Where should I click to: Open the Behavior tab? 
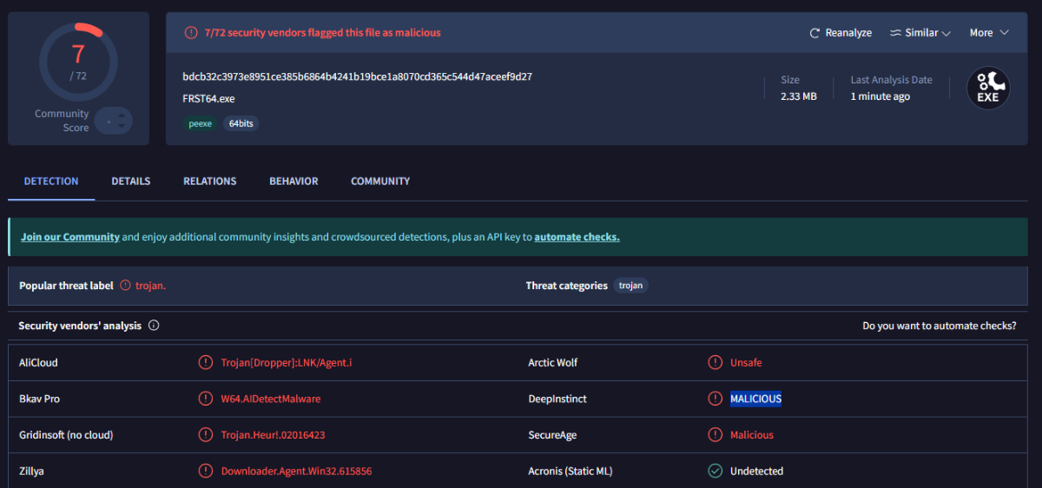[x=293, y=181]
